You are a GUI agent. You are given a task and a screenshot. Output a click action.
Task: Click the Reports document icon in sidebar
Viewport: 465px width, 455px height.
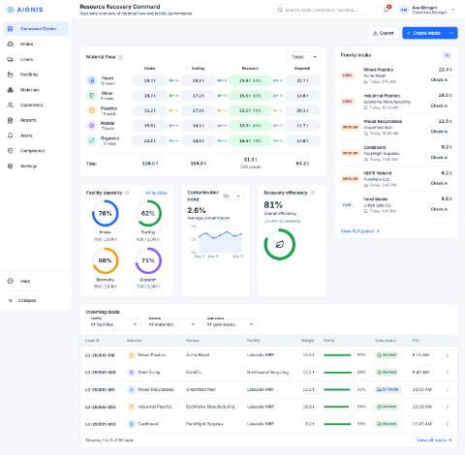click(11, 120)
